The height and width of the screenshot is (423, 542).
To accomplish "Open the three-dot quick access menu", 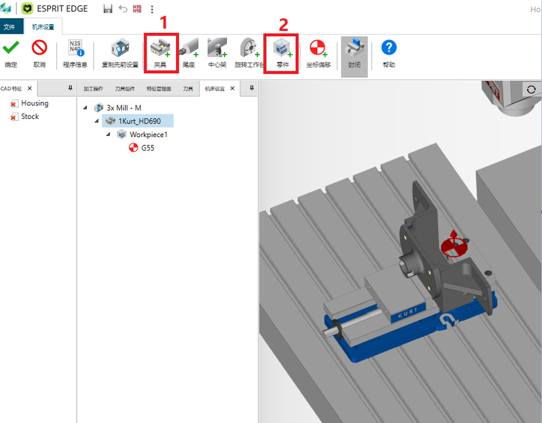I will 152,9.
